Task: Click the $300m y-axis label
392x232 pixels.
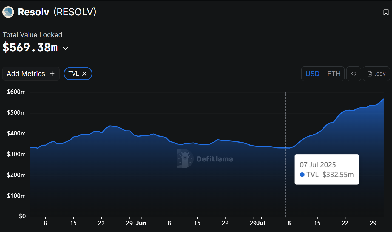Action: point(16,154)
